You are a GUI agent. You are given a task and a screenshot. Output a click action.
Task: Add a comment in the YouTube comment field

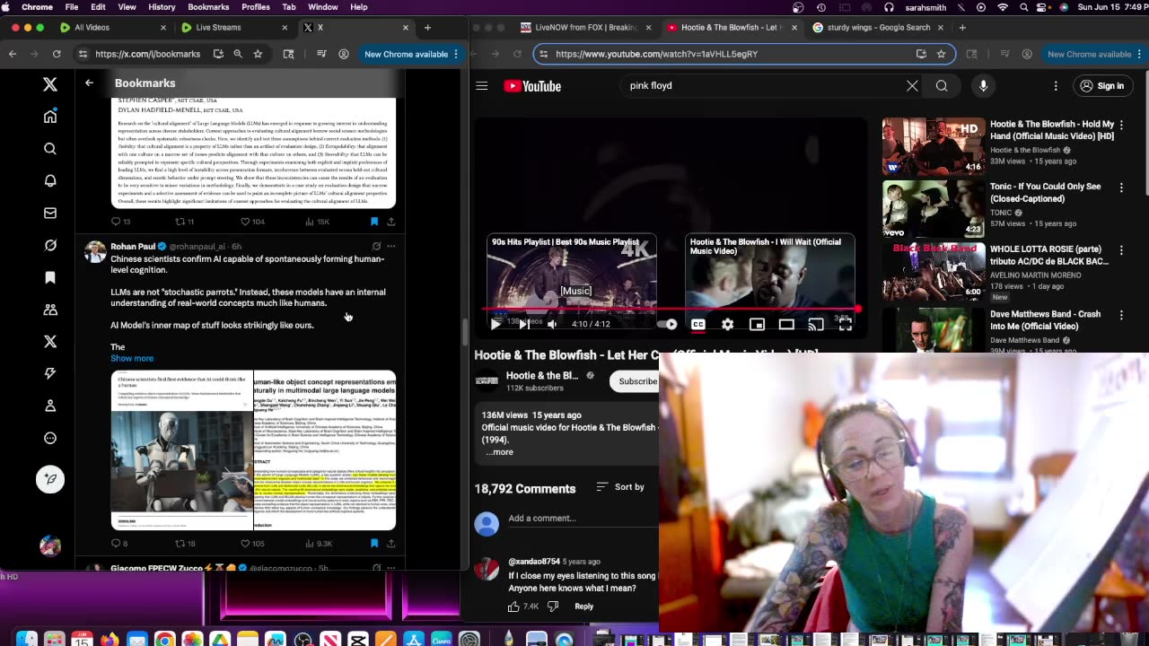[x=583, y=519]
